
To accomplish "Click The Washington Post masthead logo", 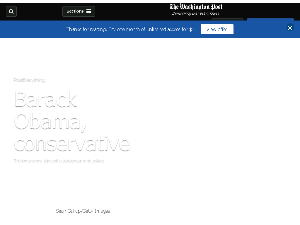I will pyautogui.click(x=196, y=7).
